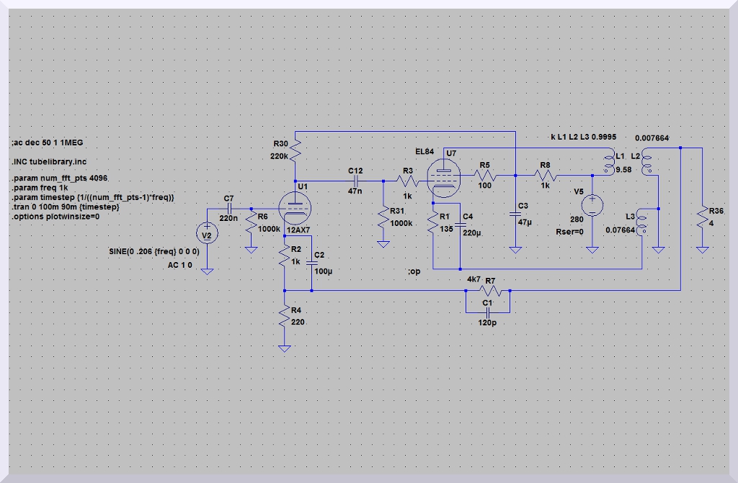738x483 pixels.
Task: Select the R36 load resistor symbol
Action: [702, 215]
